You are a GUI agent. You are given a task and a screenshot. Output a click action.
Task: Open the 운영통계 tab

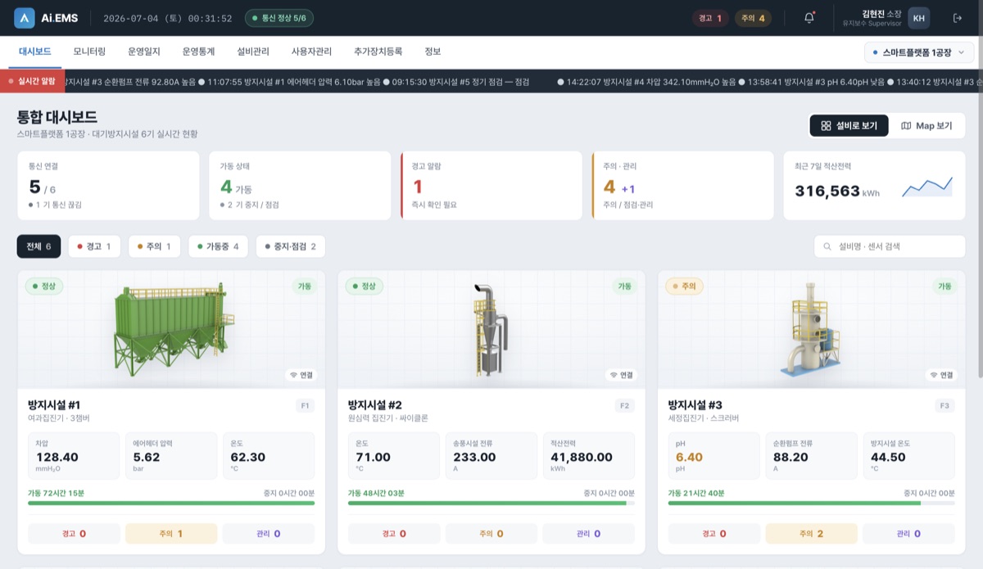point(198,52)
